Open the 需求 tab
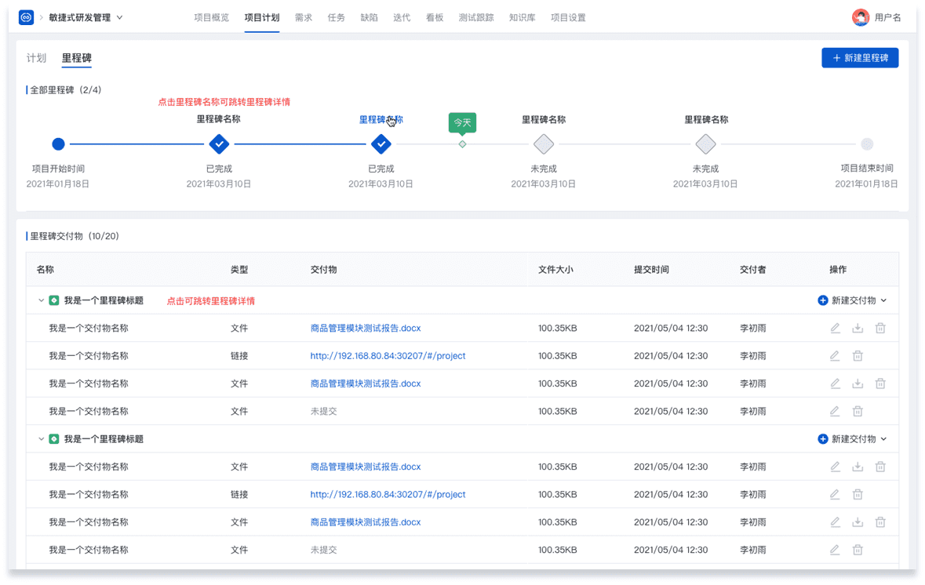This screenshot has height=585, width=925. [303, 18]
